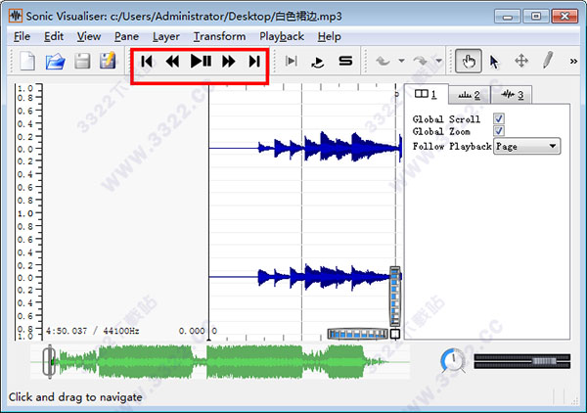Click the Redo arrow icon
Image resolution: width=587 pixels, height=413 pixels.
(421, 61)
